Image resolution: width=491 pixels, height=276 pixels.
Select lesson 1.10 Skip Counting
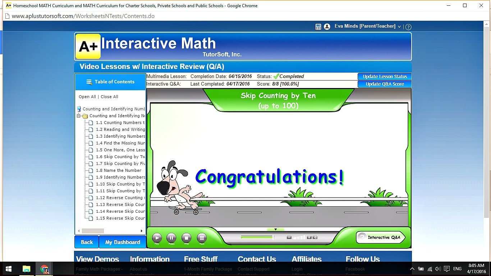(121, 184)
